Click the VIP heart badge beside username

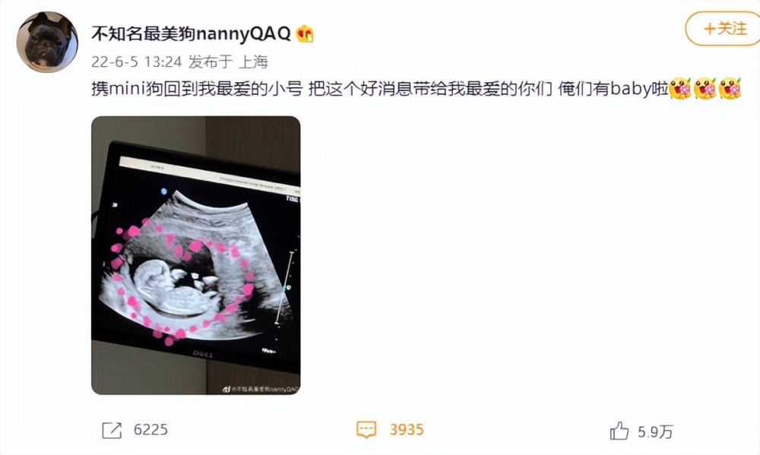[x=305, y=33]
